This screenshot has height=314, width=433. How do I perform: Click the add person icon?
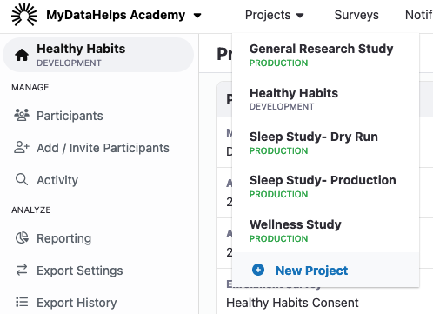tap(22, 147)
